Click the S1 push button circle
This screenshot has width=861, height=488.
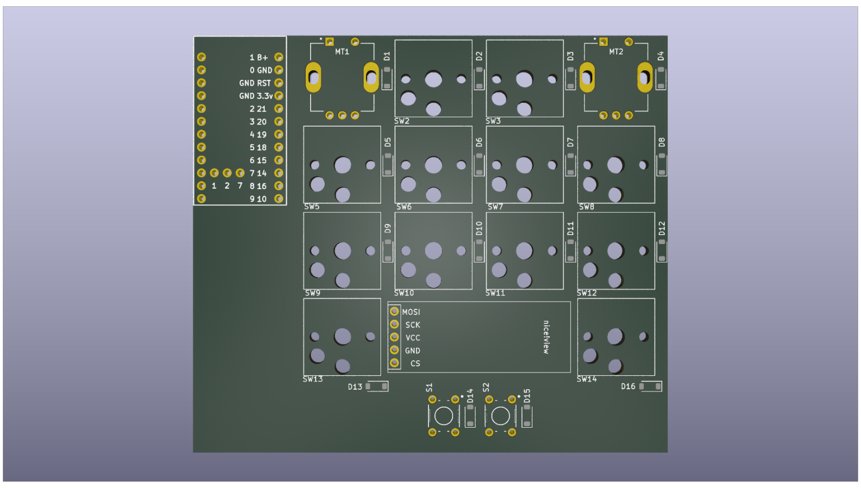pos(444,416)
